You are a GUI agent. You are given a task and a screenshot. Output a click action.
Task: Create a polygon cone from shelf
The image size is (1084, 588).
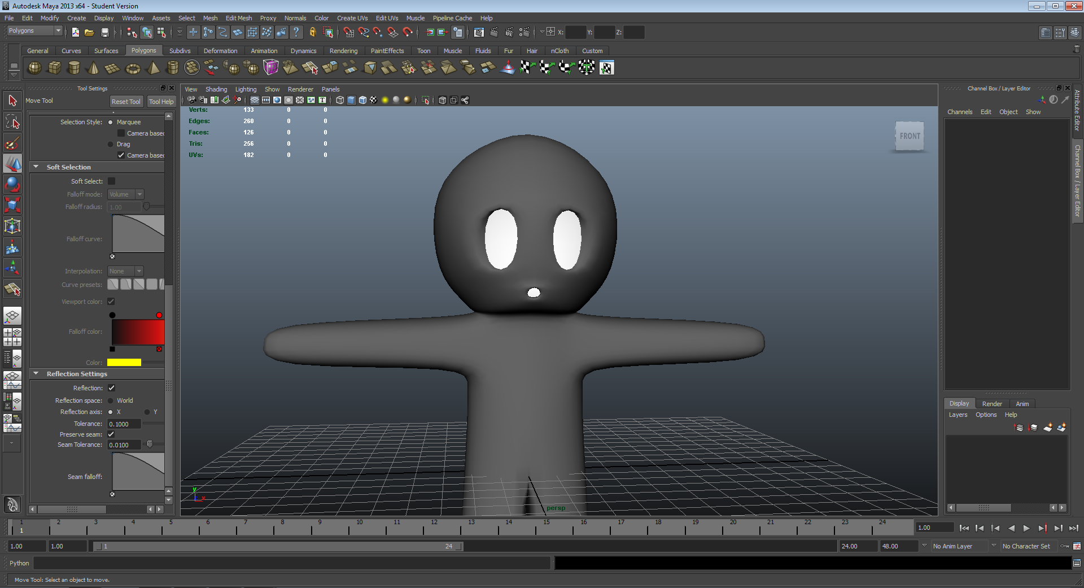click(93, 68)
